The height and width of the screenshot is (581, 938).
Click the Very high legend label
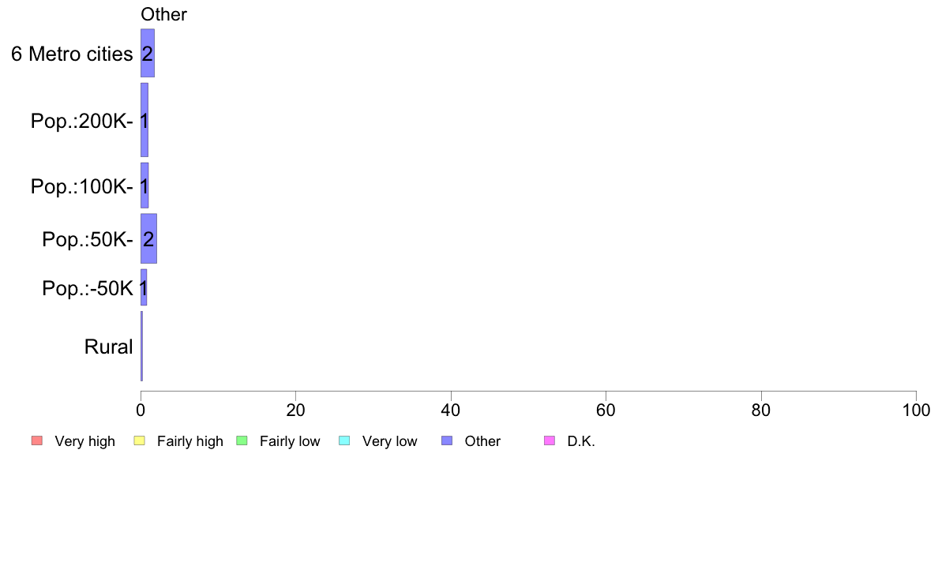click(x=85, y=441)
